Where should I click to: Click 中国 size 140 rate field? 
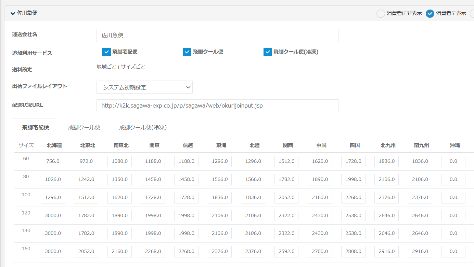click(x=320, y=234)
